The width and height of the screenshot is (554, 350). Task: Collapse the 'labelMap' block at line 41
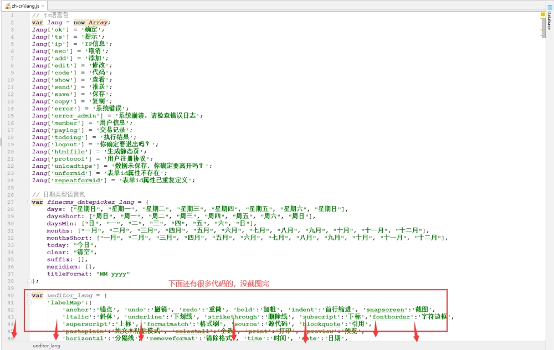29,303
